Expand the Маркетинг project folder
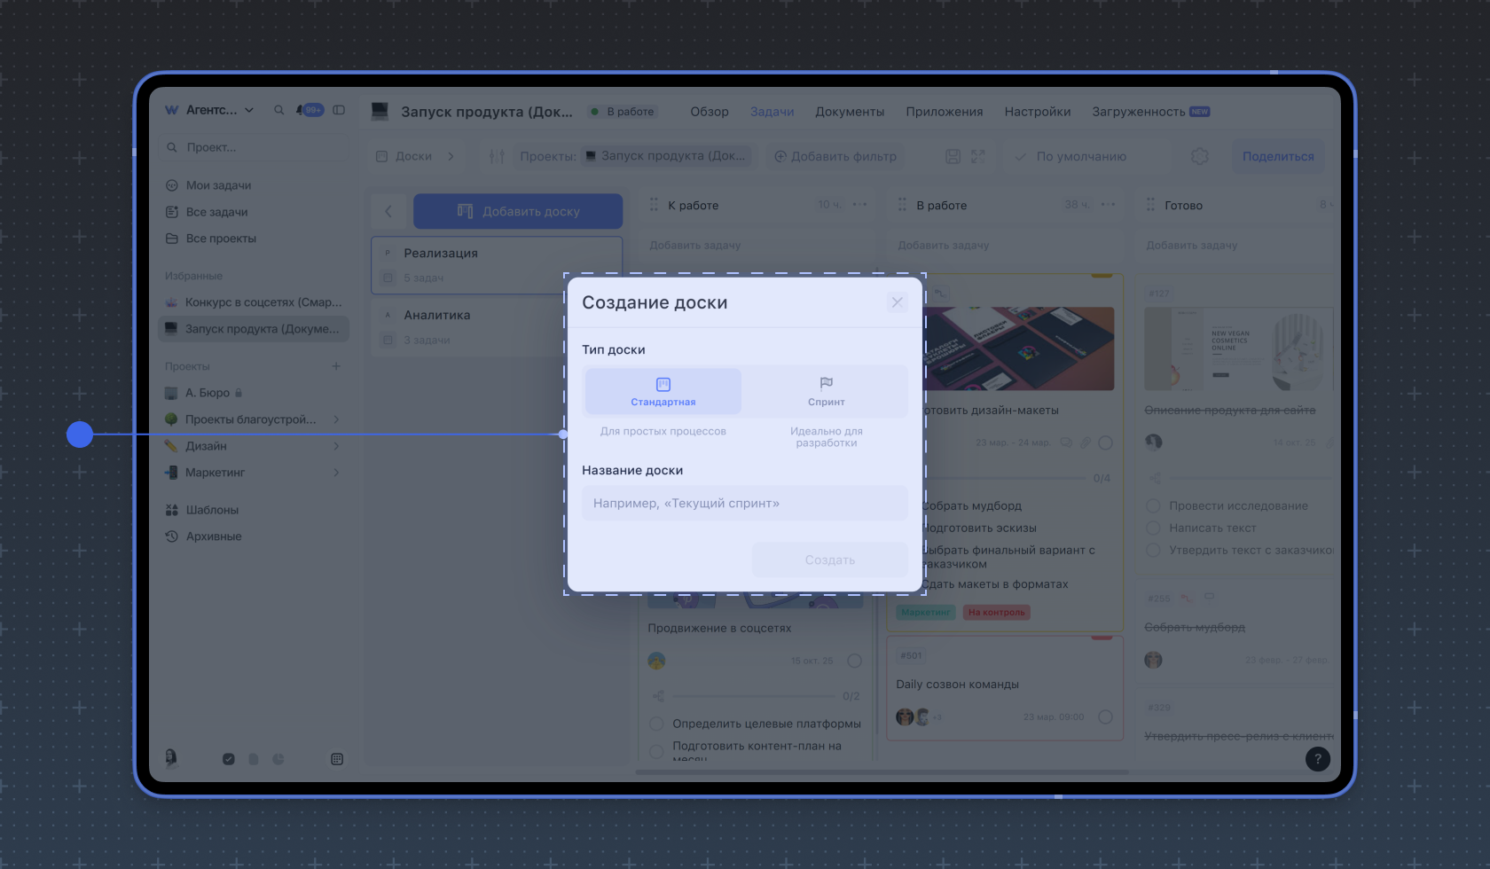The width and height of the screenshot is (1490, 869). 336,473
